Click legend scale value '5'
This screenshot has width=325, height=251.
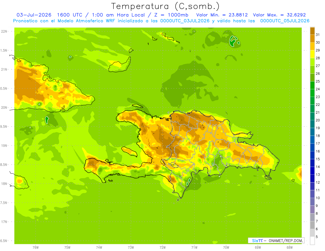317,237
